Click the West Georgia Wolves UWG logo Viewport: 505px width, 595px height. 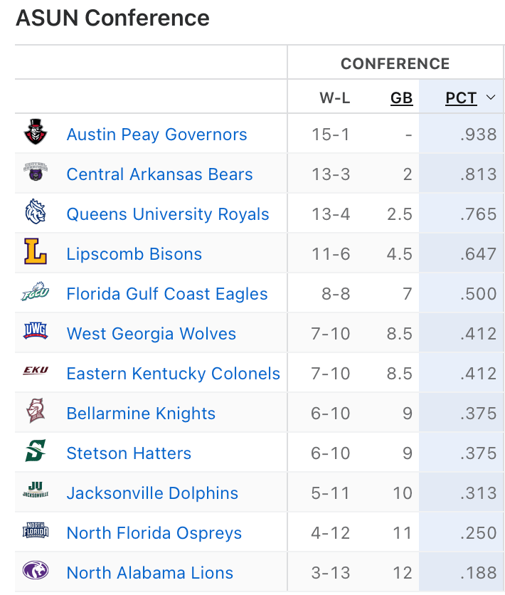(x=36, y=332)
